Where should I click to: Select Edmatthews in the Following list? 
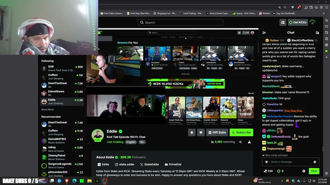[62, 93]
